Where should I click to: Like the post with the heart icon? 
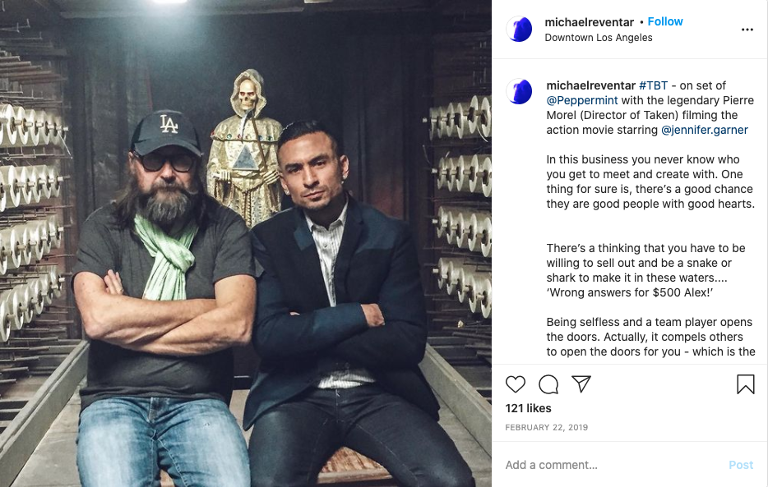tap(516, 384)
